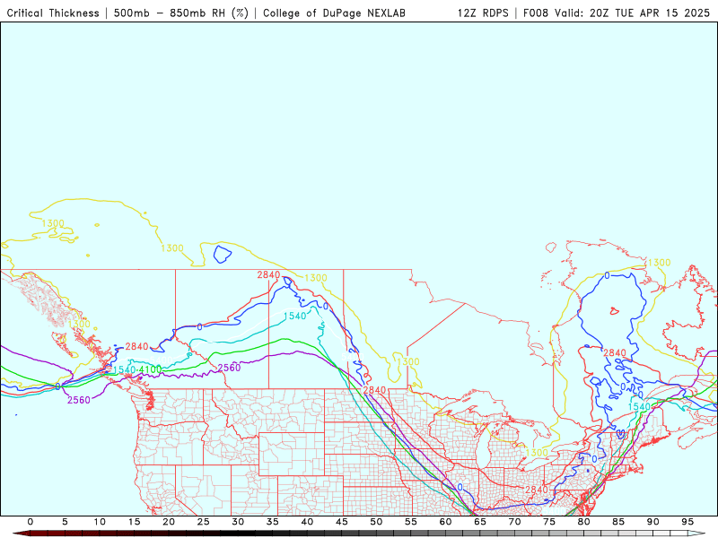
Task: Select the 'College of DuPage NEXLAB' header text
Action: pyautogui.click(x=334, y=13)
